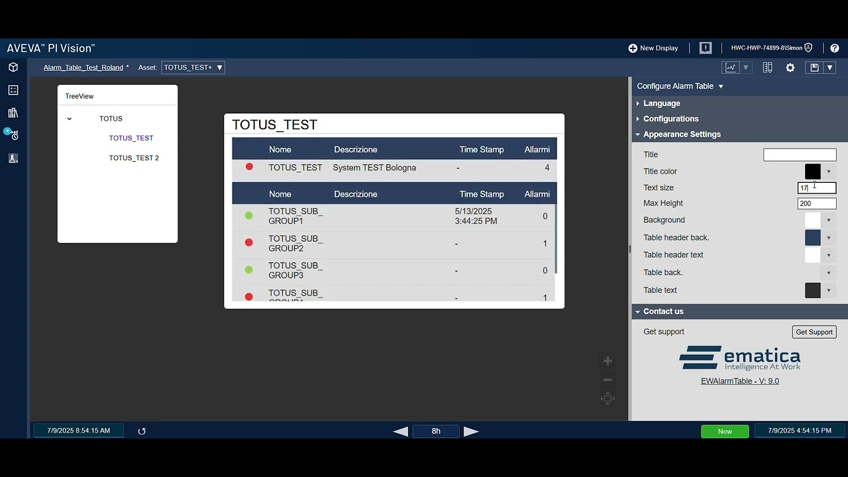Screen dimensions: 848x477
Task: Click the Title input field
Action: pyautogui.click(x=800, y=154)
